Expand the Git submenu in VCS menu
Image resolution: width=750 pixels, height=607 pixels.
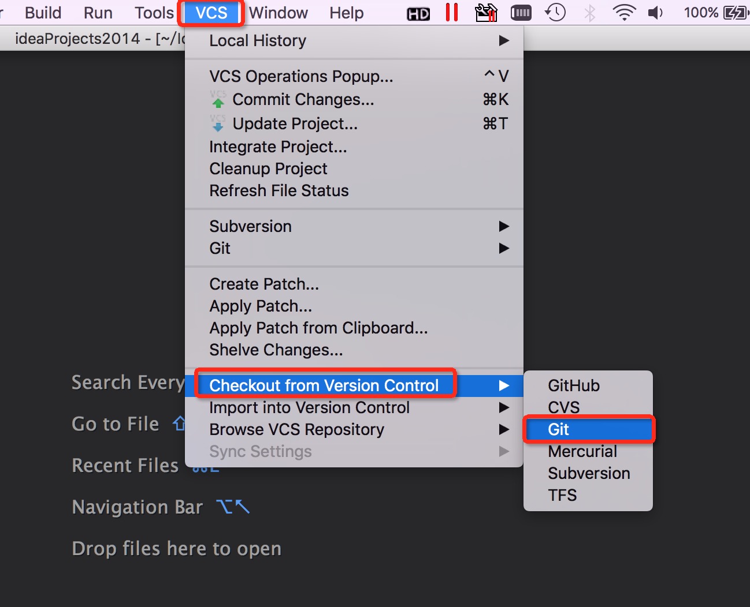point(354,248)
